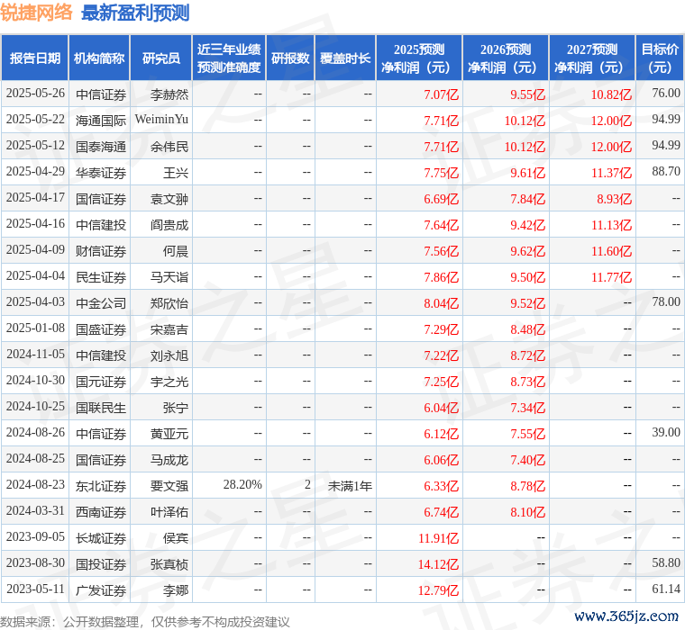Select researcher 李赫然
The width and height of the screenshot is (685, 630).
tap(169, 94)
